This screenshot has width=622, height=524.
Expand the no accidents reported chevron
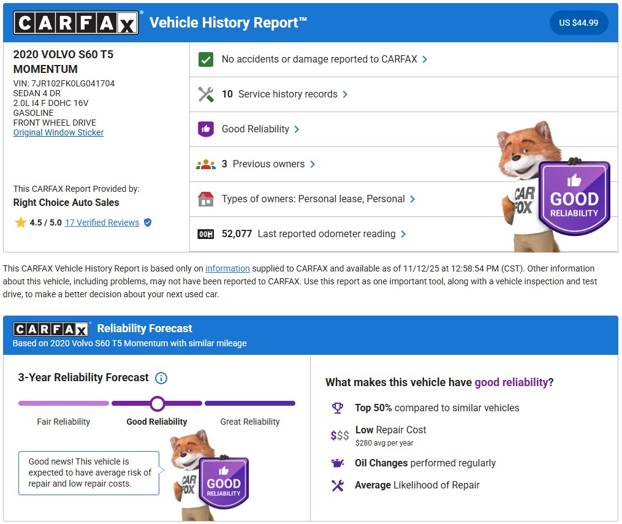click(425, 59)
